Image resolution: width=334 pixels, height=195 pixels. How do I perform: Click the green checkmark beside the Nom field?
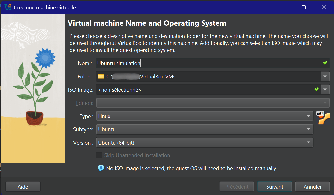325,63
